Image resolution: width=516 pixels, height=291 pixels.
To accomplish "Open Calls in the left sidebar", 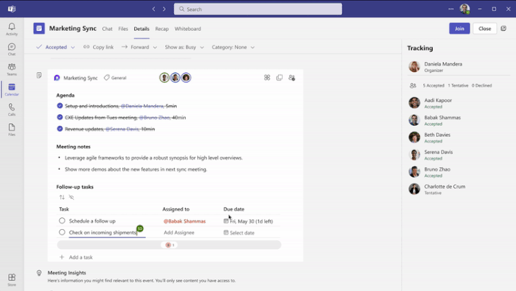I will pyautogui.click(x=12, y=109).
